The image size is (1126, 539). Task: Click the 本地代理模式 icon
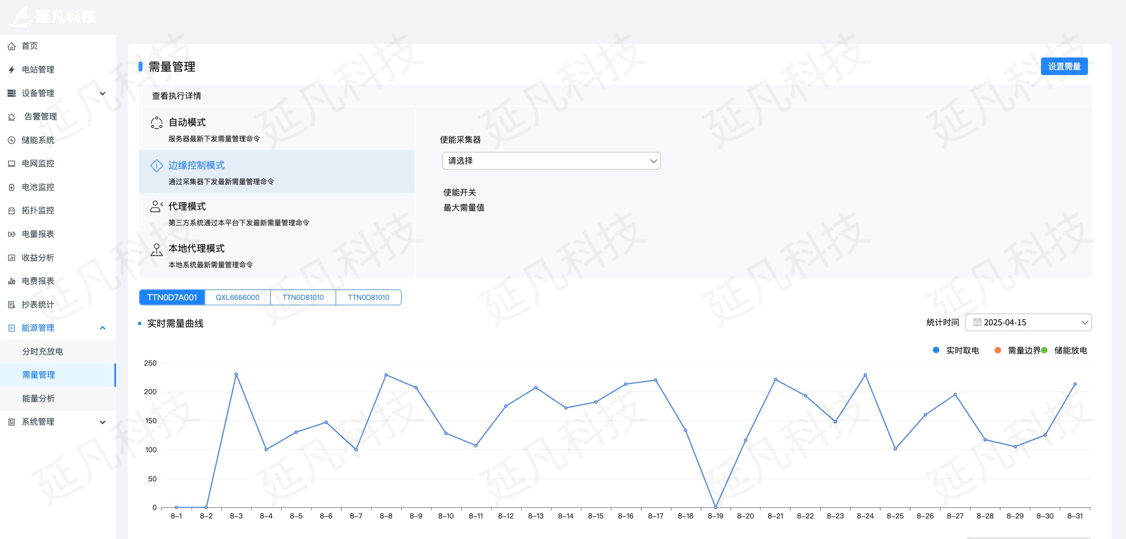click(157, 249)
